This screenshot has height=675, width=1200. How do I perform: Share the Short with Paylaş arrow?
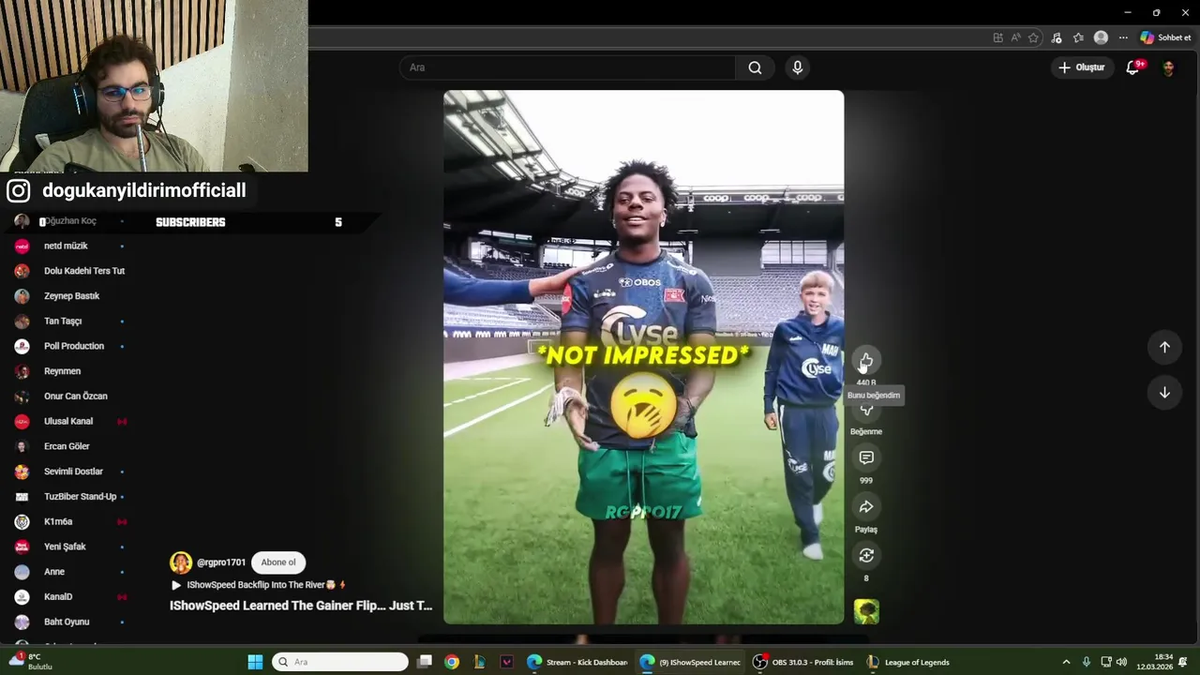pos(866,507)
